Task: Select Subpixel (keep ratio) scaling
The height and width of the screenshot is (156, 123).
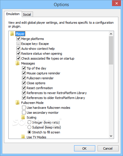Action: [x=29, y=127]
